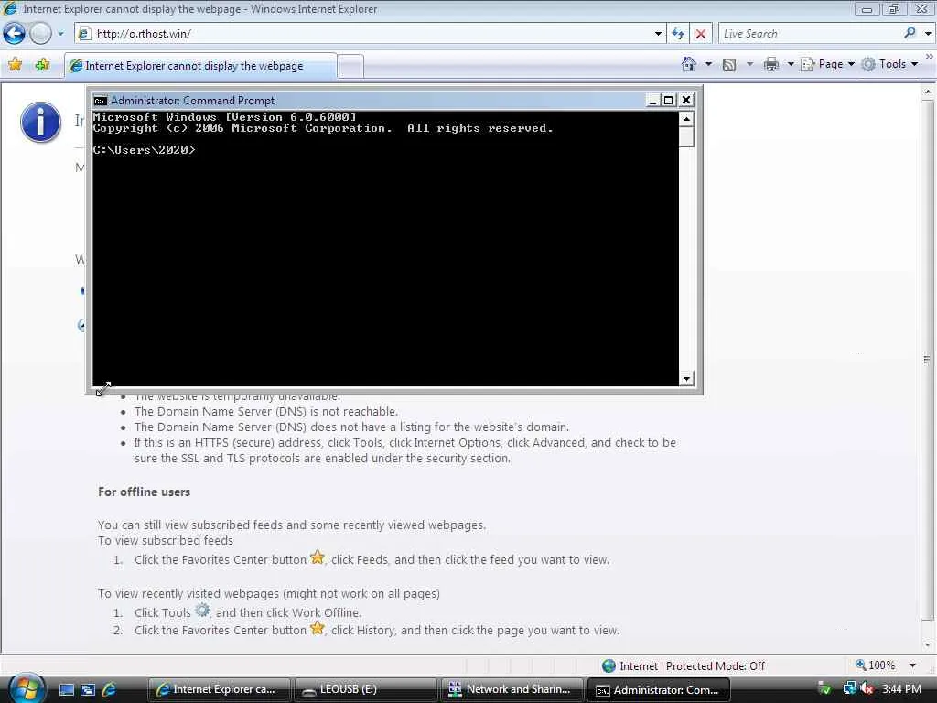
Task: Click the 3:44 PM clock
Action: click(901, 688)
